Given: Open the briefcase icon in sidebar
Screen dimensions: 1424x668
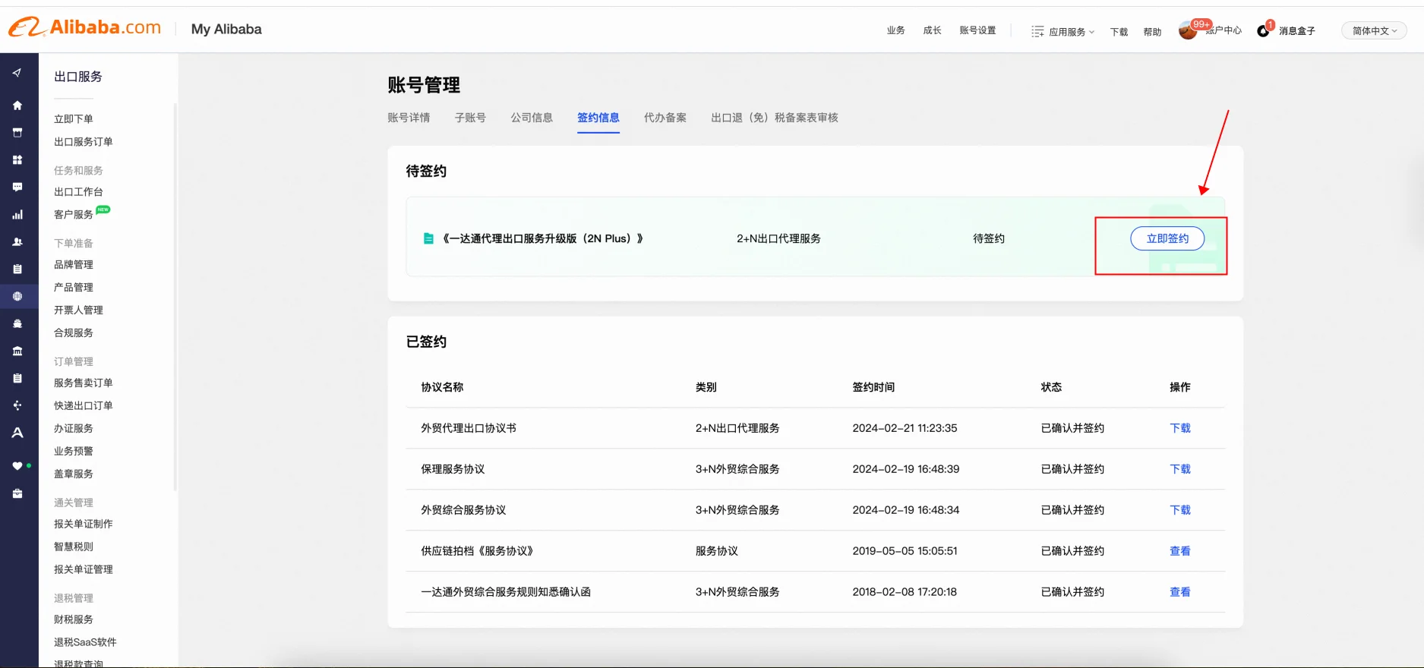Looking at the screenshot, I should click(17, 493).
